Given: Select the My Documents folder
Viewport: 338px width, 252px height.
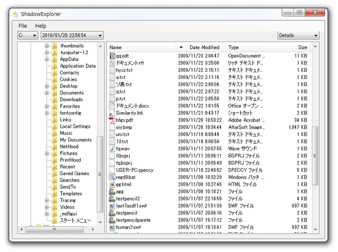Looking at the screenshot, I should (x=76, y=140).
